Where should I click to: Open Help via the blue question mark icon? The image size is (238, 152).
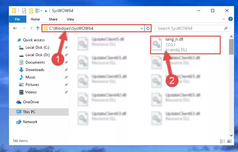(x=230, y=19)
